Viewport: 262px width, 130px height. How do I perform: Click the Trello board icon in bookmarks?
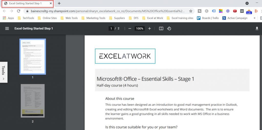click(x=199, y=18)
